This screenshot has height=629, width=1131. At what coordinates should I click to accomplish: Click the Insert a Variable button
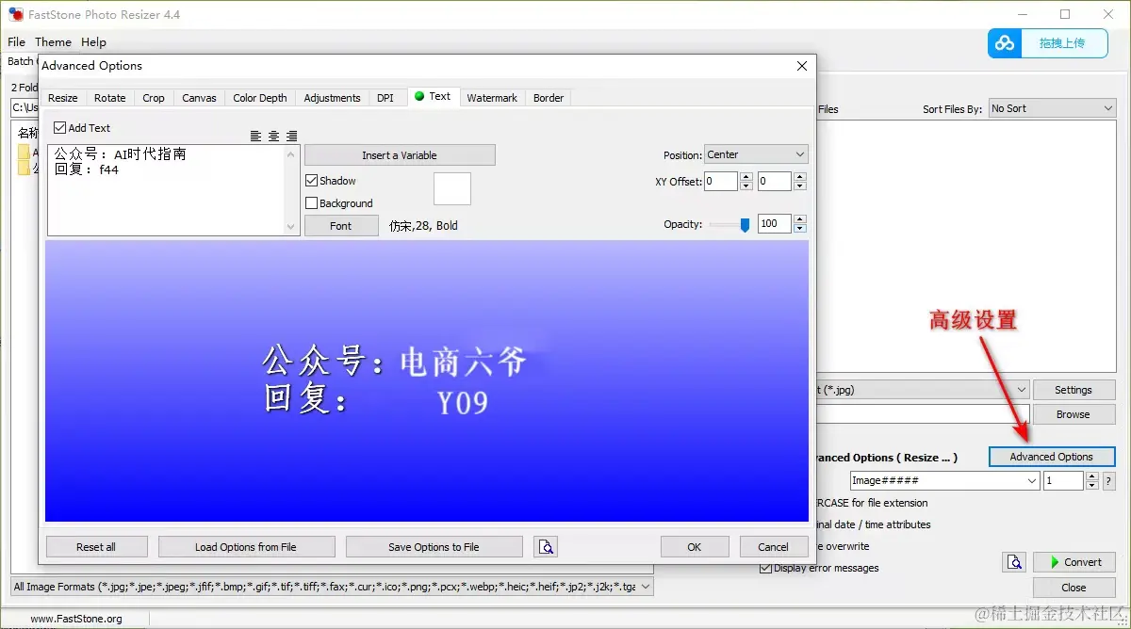400,154
